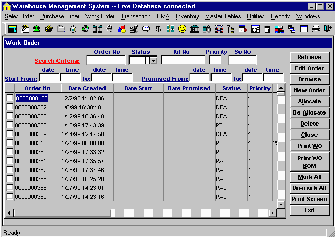Screen dimensions: 335x237
Task: Click the horizontal scrollbar right arrow
Action: [x=273, y=212]
